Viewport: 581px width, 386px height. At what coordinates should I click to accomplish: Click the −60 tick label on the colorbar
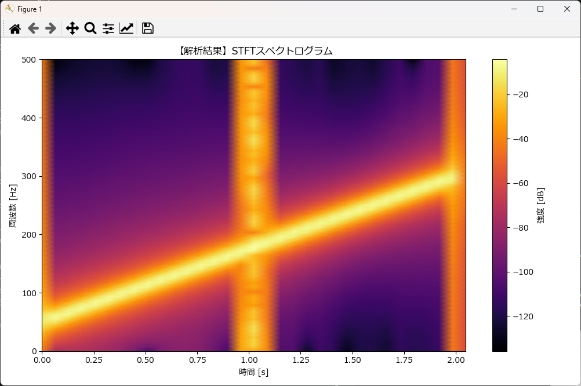(520, 183)
